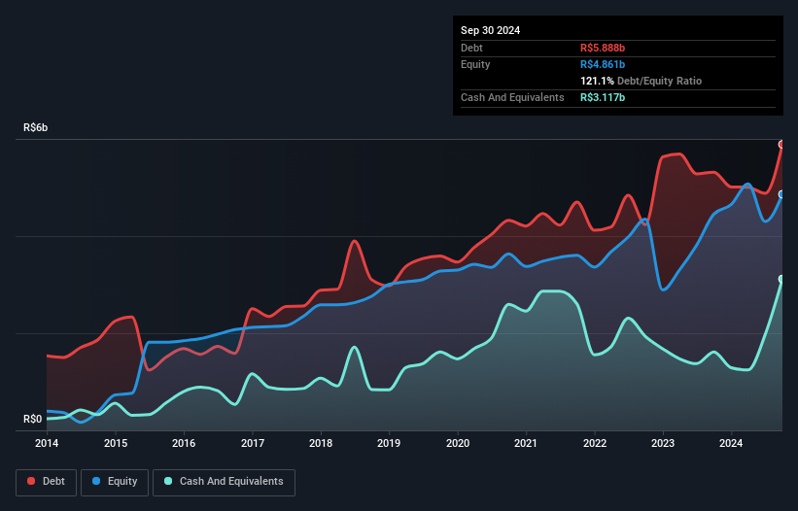798x511 pixels.
Task: Click the R$0 y-axis label
Action: [x=33, y=420]
